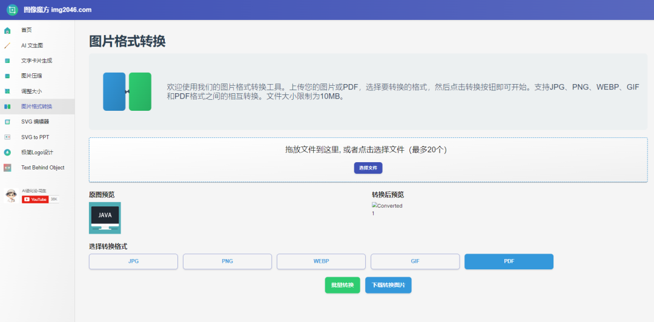Choose WEBP output format
The height and width of the screenshot is (322, 654).
point(321,261)
